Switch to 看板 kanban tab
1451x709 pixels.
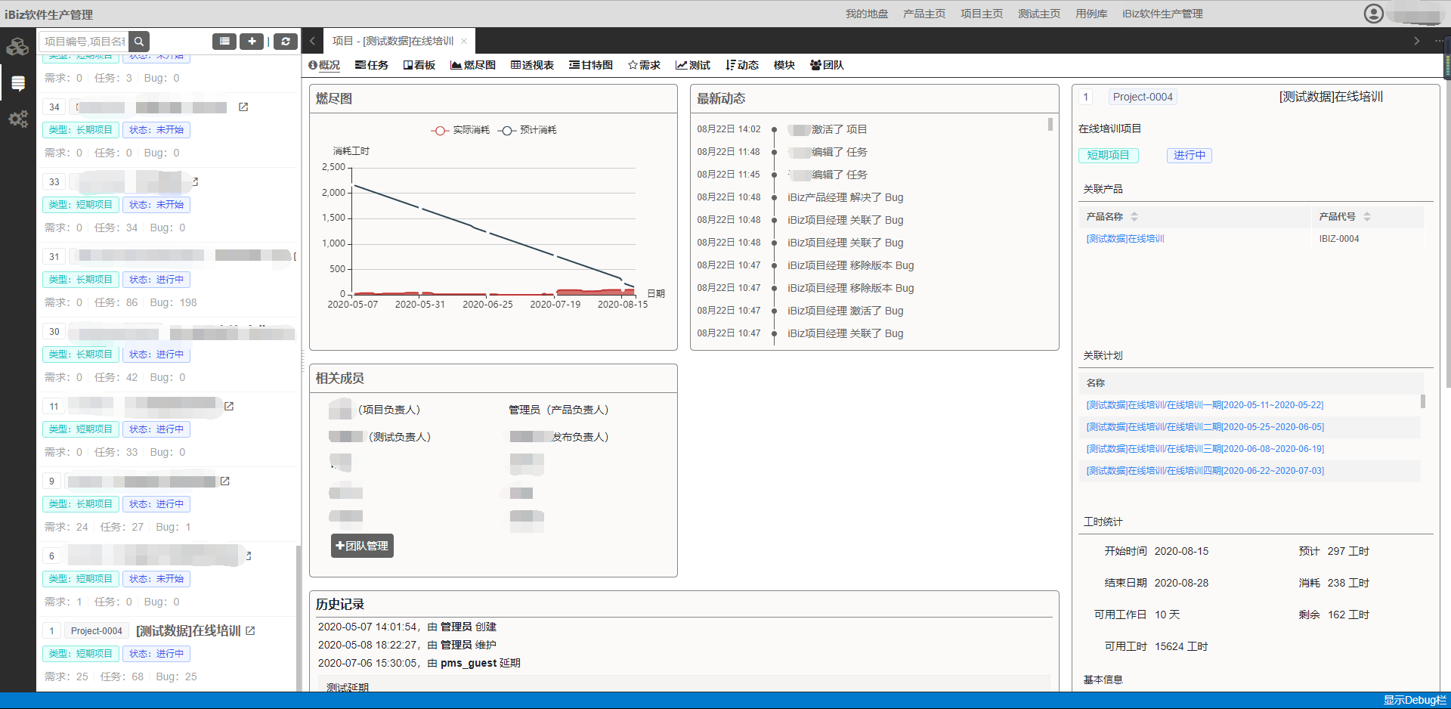(419, 66)
